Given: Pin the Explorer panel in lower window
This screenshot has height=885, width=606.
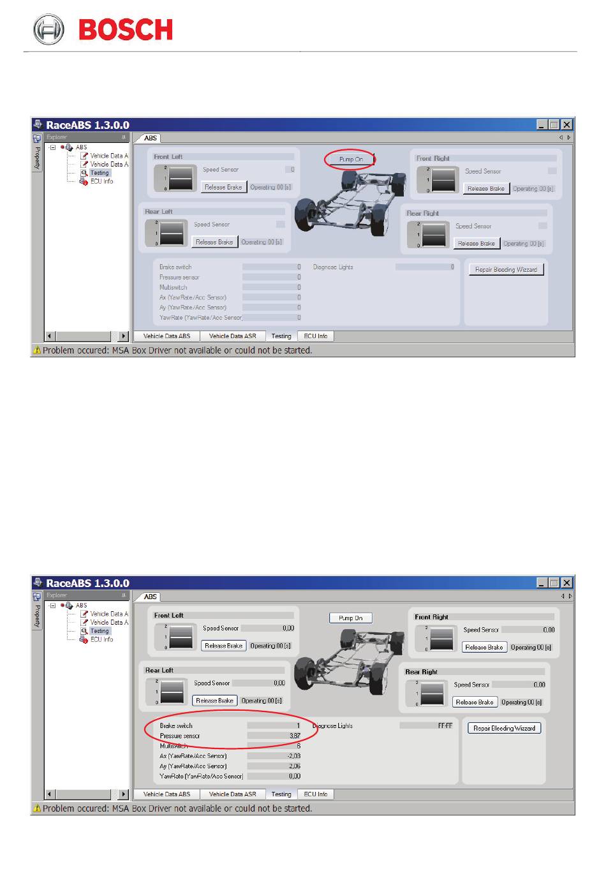Looking at the screenshot, I should pyautogui.click(x=124, y=595).
